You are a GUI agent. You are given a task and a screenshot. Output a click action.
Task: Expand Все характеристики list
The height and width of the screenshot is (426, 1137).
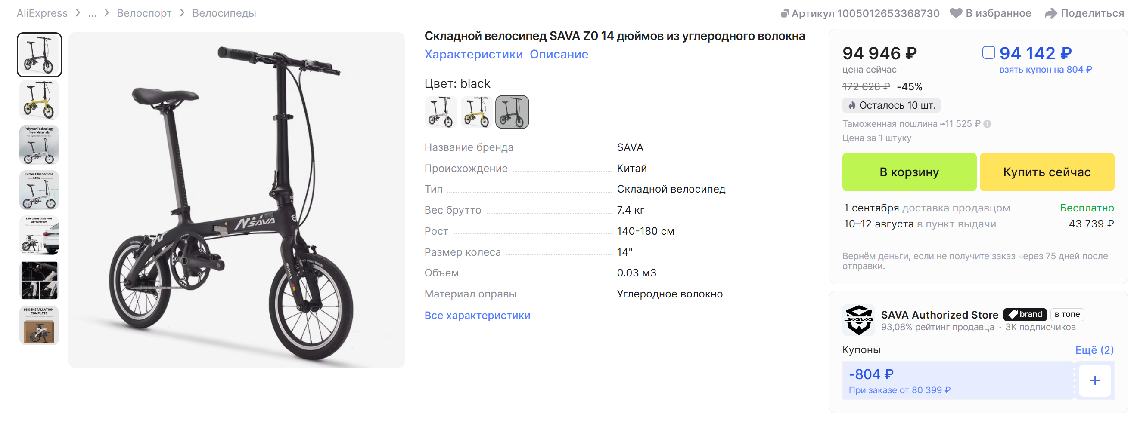coord(477,316)
